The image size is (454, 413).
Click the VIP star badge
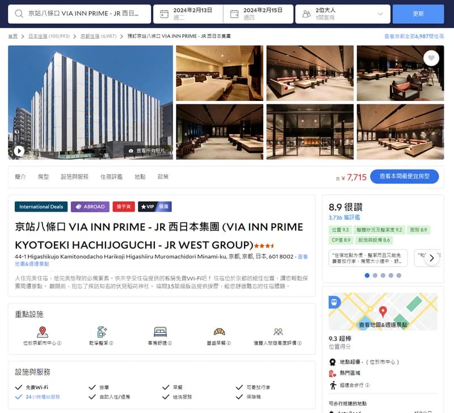(154, 206)
